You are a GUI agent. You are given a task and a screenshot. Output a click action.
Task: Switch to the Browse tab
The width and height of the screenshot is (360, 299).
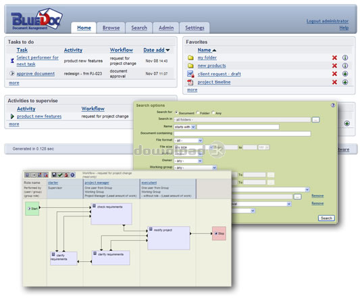[111, 28]
